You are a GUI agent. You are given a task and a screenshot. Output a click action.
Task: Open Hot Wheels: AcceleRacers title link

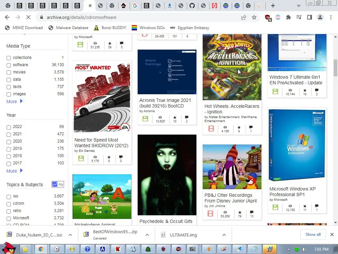tap(232, 109)
